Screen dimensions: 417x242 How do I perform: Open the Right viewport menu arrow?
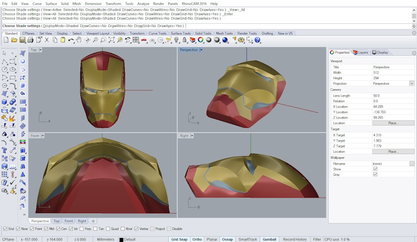(x=192, y=136)
